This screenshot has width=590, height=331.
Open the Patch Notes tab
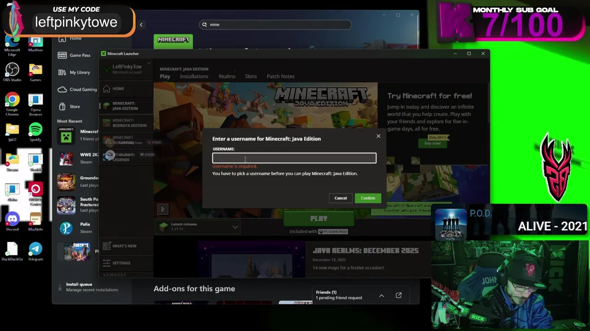point(280,76)
